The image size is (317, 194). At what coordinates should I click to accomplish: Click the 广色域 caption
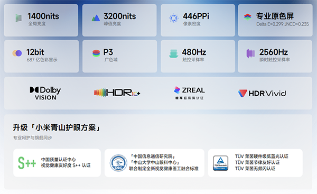[x=111, y=60]
